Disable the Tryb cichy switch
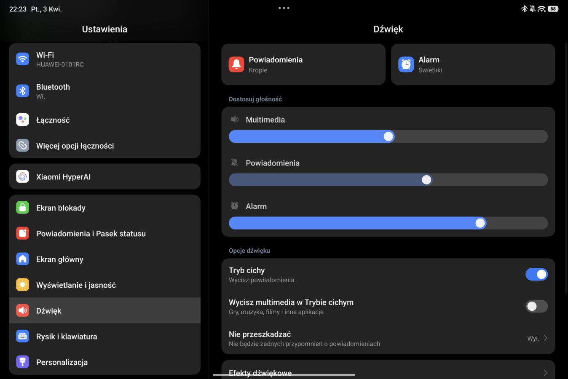The height and width of the screenshot is (379, 568). (x=536, y=275)
